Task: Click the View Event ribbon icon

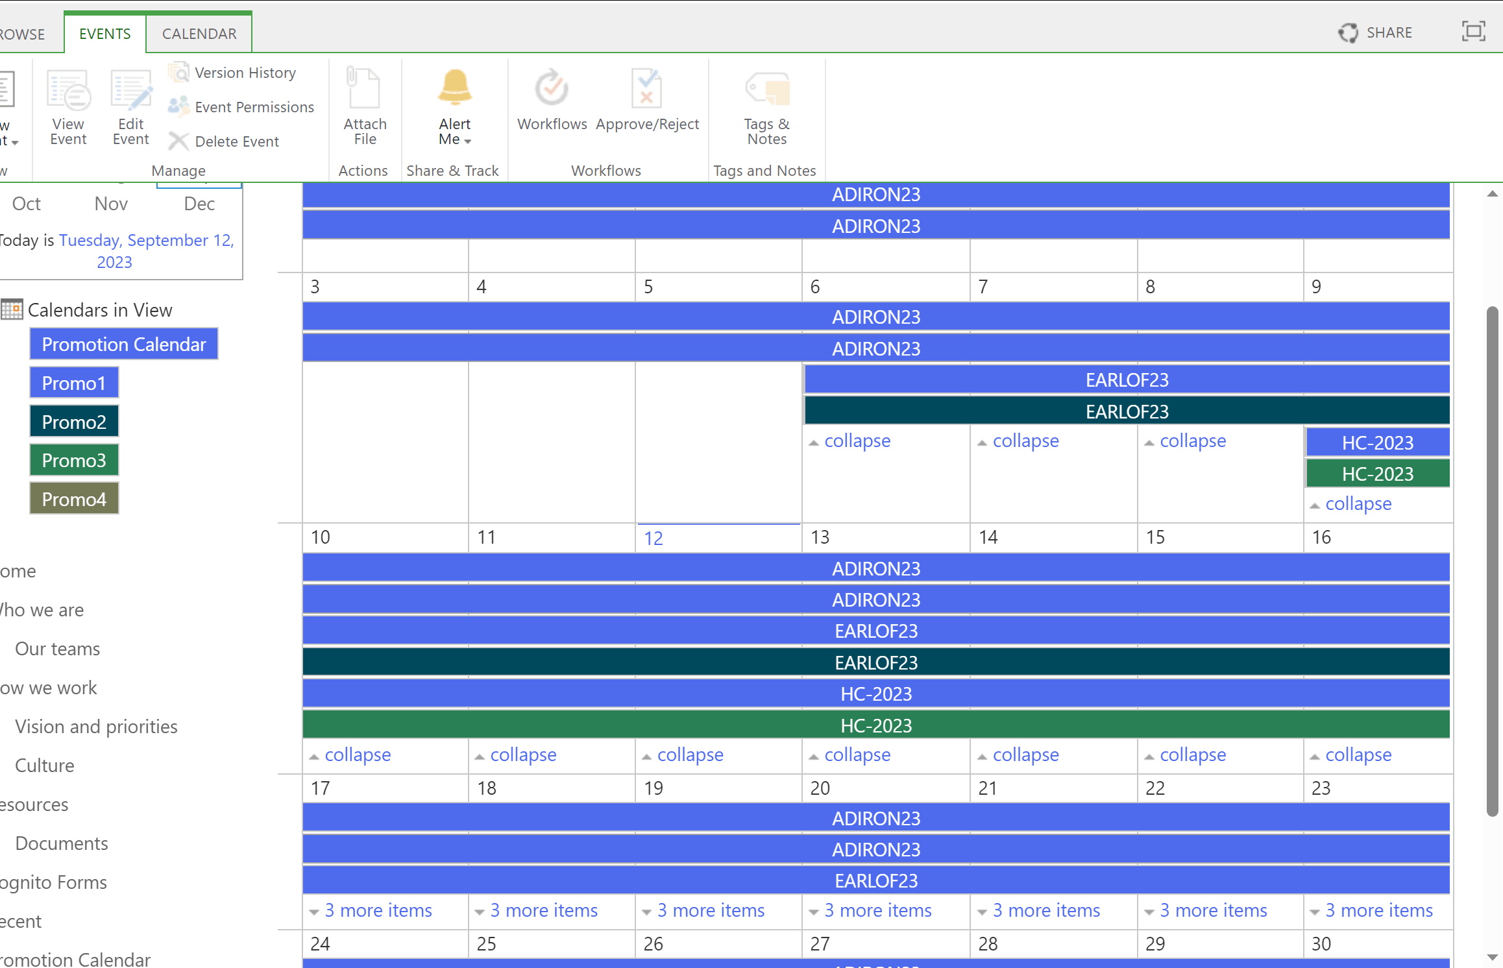Action: [x=68, y=91]
